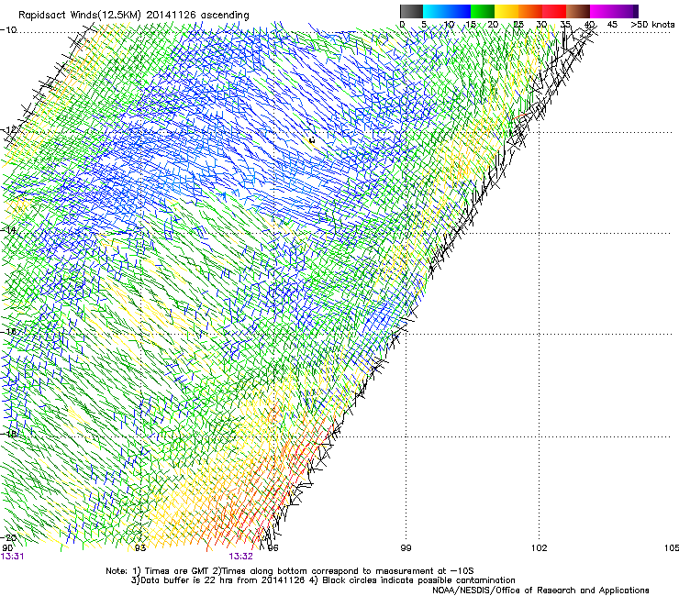Viewport: 679px width, 596px height.
Task: Click the '105' longitude axis label
Action: tap(672, 548)
